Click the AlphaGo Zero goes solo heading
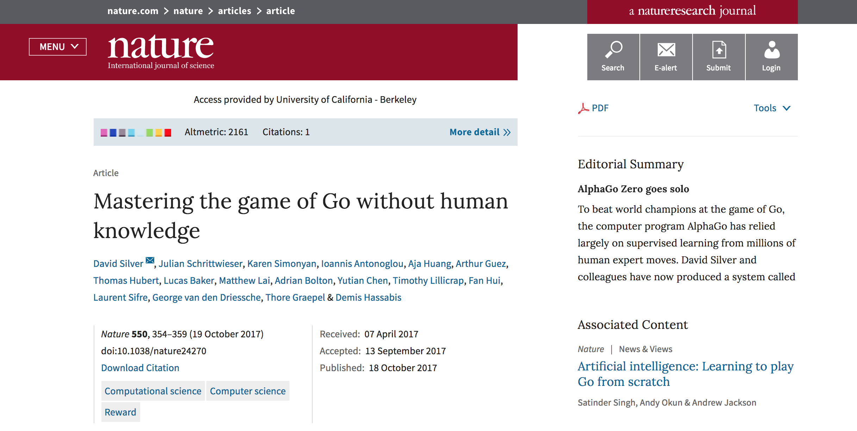 point(633,189)
